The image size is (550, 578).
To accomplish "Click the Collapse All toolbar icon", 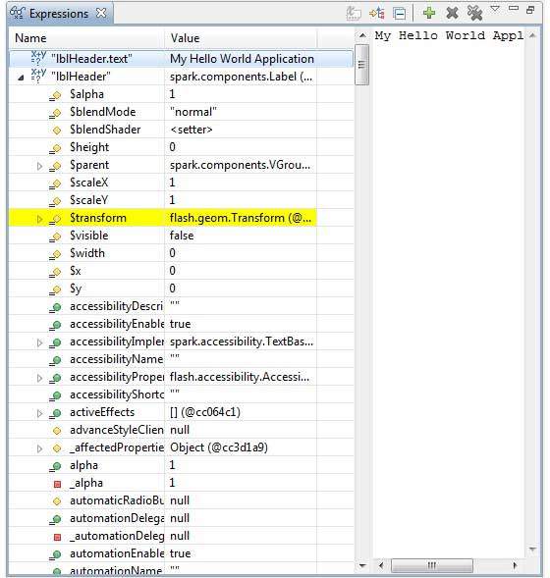I will 400,14.
